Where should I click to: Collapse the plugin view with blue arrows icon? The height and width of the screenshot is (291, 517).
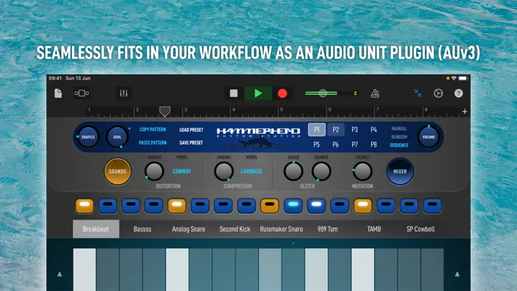pyautogui.click(x=418, y=93)
